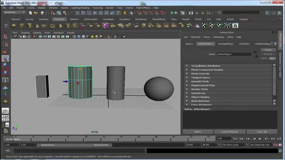
Task: Click the range slider bar
Action: pos(74,145)
